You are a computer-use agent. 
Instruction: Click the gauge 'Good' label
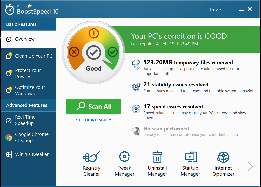pyautogui.click(x=94, y=68)
